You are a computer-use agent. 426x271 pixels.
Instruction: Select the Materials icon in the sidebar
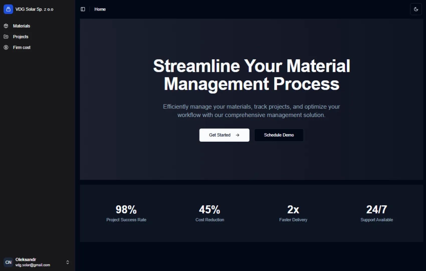coord(6,26)
